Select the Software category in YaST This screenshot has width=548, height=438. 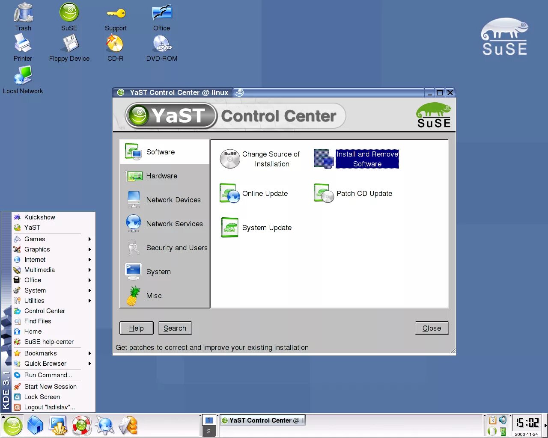(165, 152)
